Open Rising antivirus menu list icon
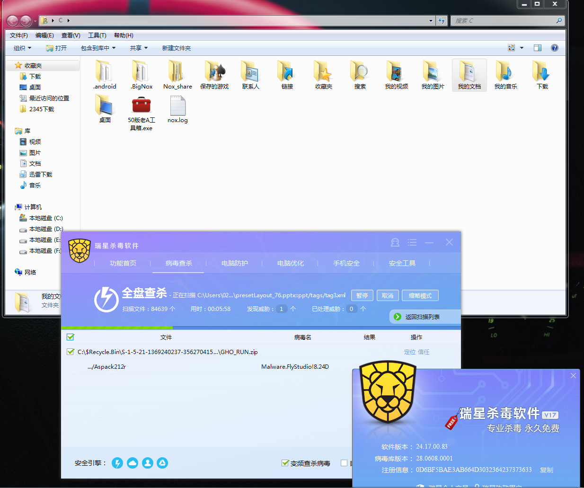Image resolution: width=584 pixels, height=488 pixels. (x=412, y=242)
